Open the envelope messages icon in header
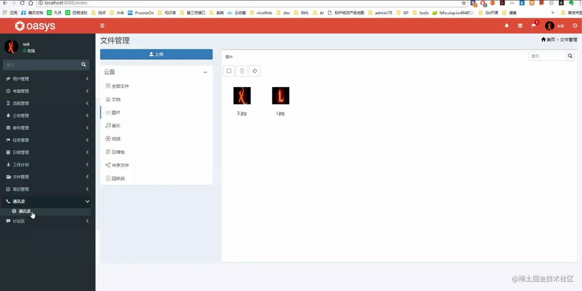 tap(520, 26)
